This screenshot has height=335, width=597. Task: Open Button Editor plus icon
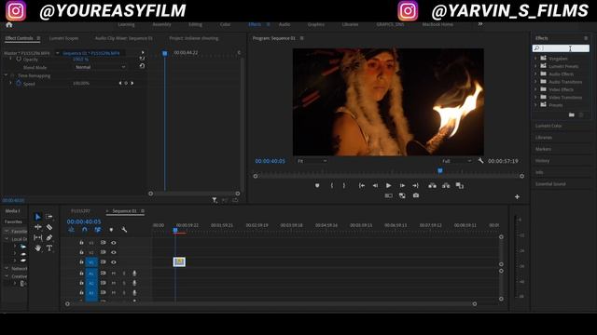tap(517, 196)
